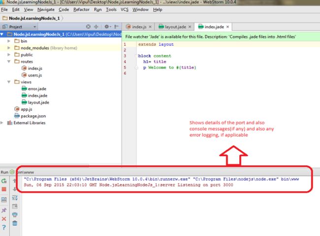Expand External Libraries node
This screenshot has width=320, height=236.
(x=2, y=123)
